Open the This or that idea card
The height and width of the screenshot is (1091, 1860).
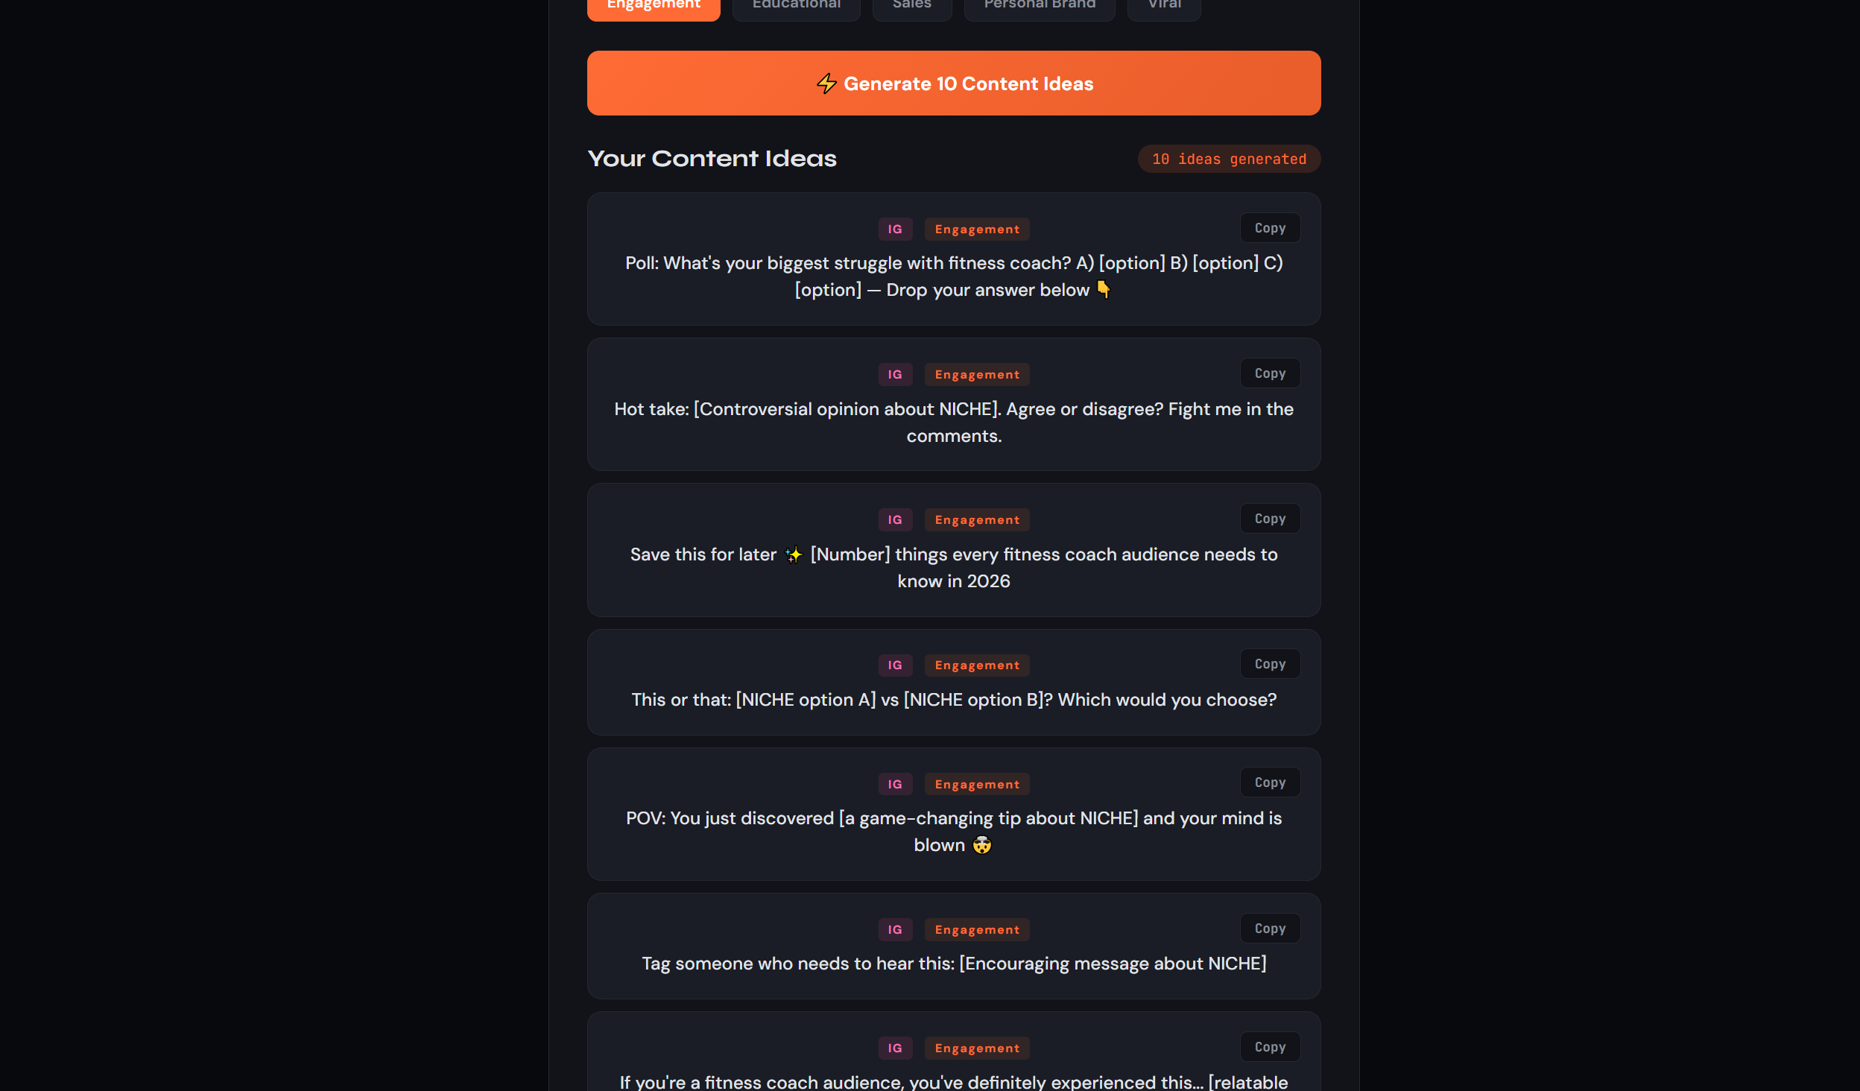pos(953,682)
